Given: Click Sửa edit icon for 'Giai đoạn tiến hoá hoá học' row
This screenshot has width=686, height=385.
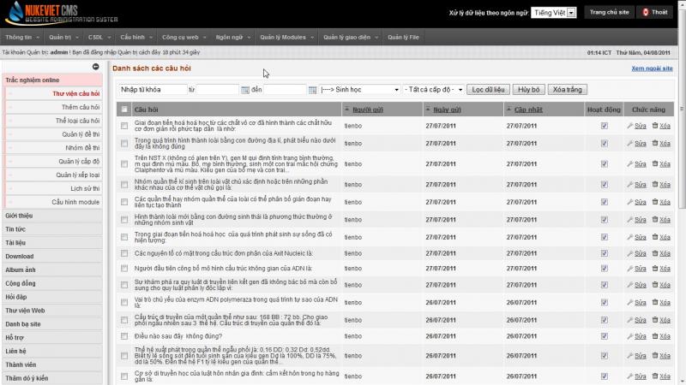Looking at the screenshot, I should coord(630,126).
